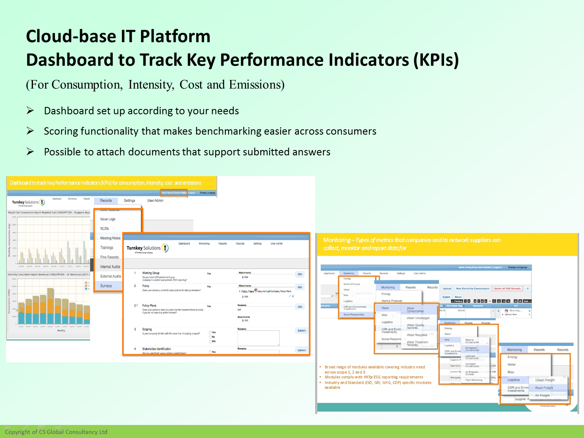Viewport: 584px width, 438px height.
Task: Select Yes radio for Stakeholder Identification
Action: click(x=210, y=352)
